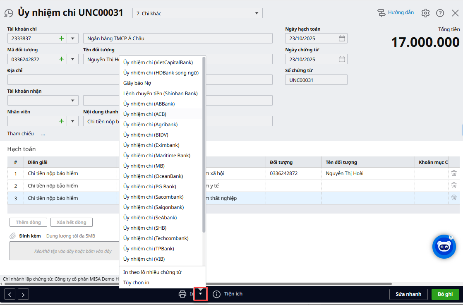Screen dimensions: 463x305
Task: Click green plus next to Tài khoản chi
Action: [x=62, y=38]
